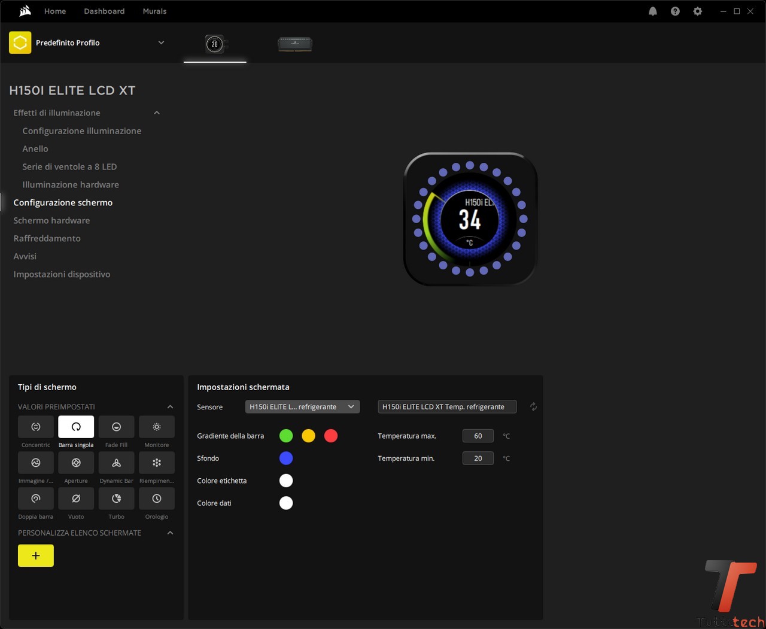The width and height of the screenshot is (766, 629).
Task: Select the Dynamic Bar preset icon
Action: coord(116,463)
